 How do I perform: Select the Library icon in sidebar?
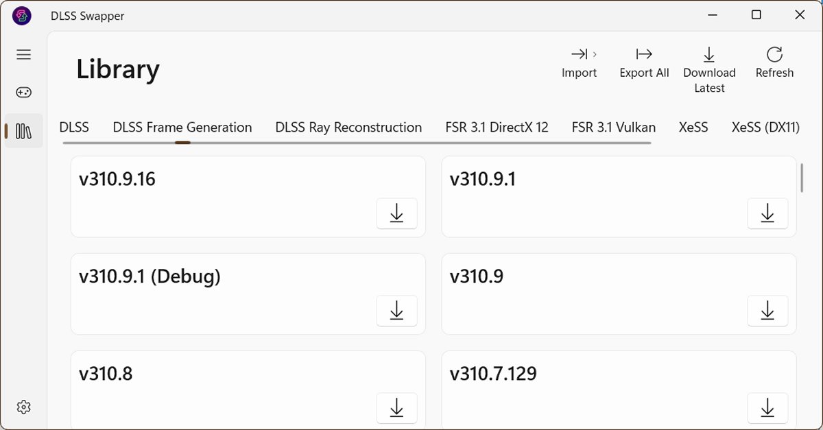(x=24, y=131)
